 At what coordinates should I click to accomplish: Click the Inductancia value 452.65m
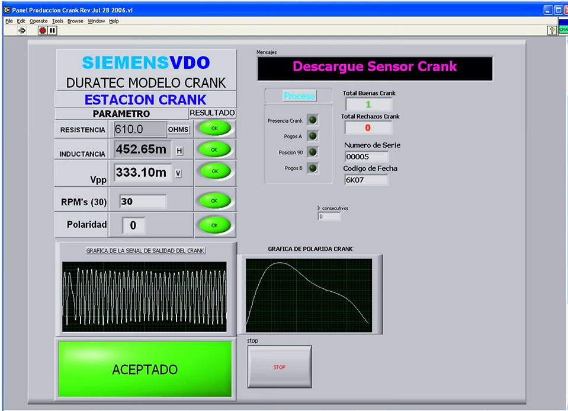(142, 149)
